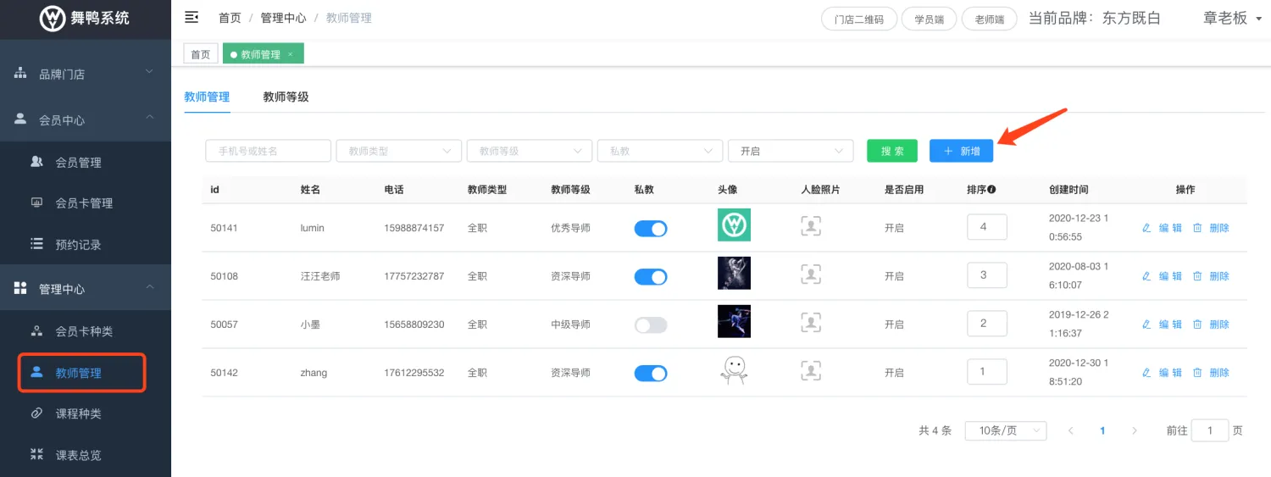Click the 舞鸭系统 logo icon
Screen dimensions: 1271x477
(53, 18)
